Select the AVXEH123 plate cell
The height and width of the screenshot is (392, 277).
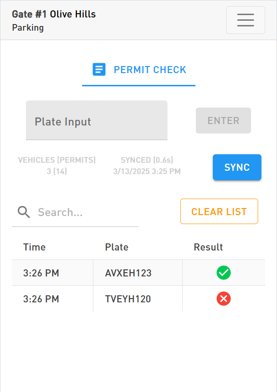(138, 273)
